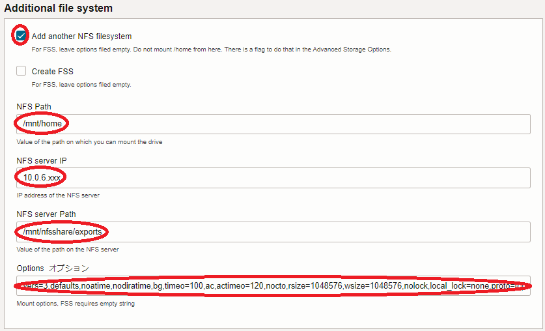
Task: Click the help text under Create FSS
Action: pyautogui.click(x=81, y=85)
